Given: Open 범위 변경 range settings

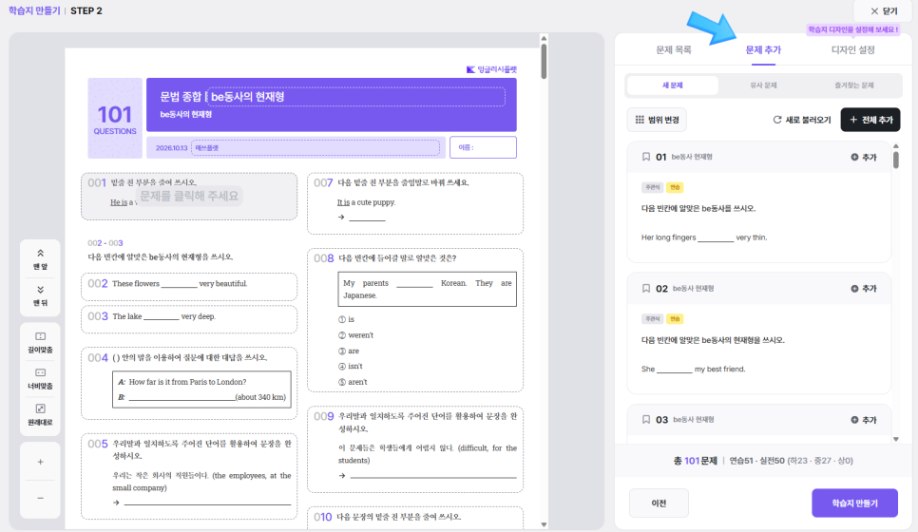Looking at the screenshot, I should click(x=657, y=120).
